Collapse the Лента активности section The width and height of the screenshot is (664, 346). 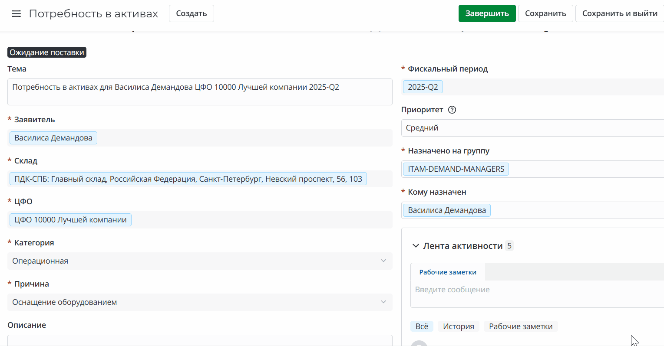(x=416, y=246)
